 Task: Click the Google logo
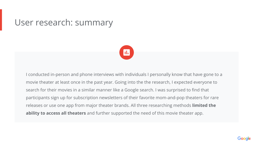tap(244, 139)
